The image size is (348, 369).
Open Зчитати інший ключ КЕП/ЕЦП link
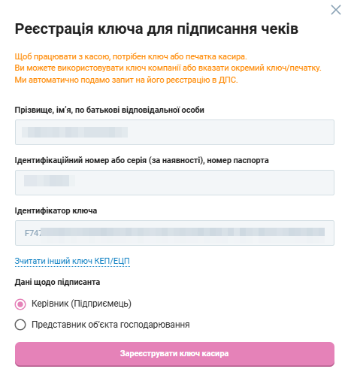(x=72, y=261)
